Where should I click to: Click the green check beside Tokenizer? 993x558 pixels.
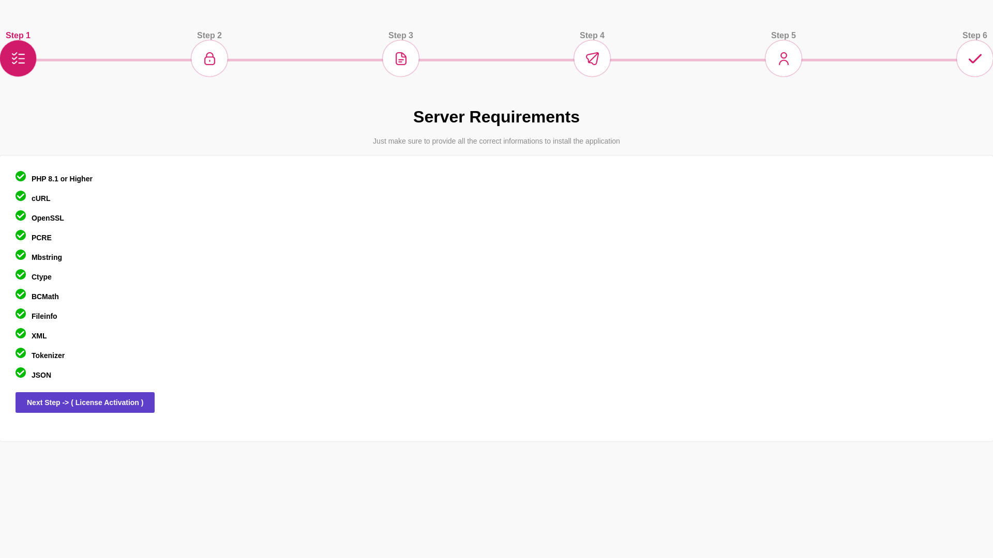click(21, 353)
